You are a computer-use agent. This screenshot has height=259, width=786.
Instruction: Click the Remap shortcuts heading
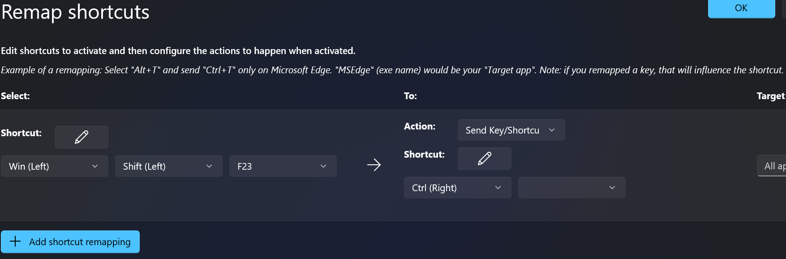point(75,12)
